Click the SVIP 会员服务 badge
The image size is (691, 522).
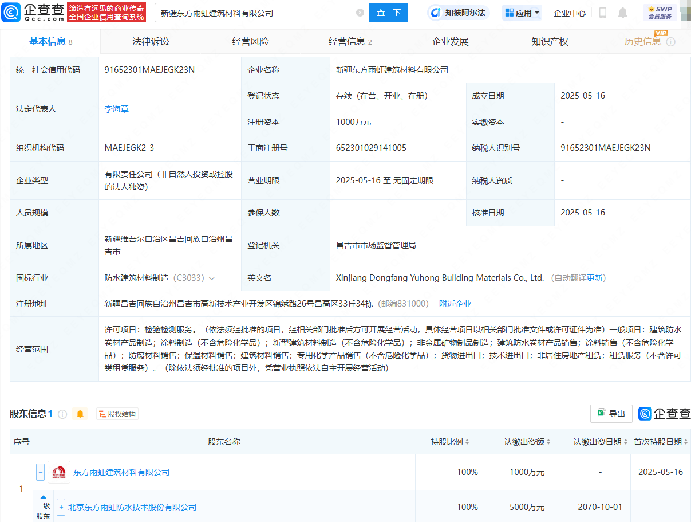(x=661, y=11)
